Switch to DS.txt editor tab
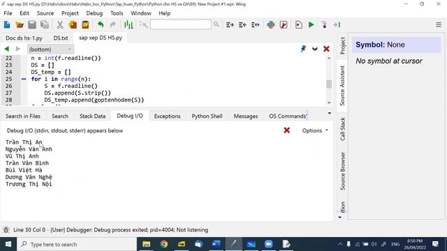The width and height of the screenshot is (447, 251). 61,38
